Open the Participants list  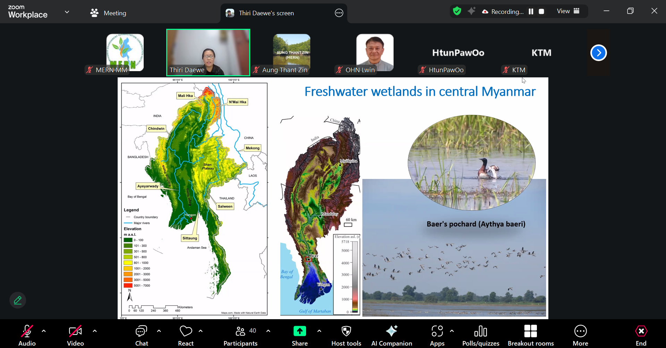pyautogui.click(x=241, y=335)
